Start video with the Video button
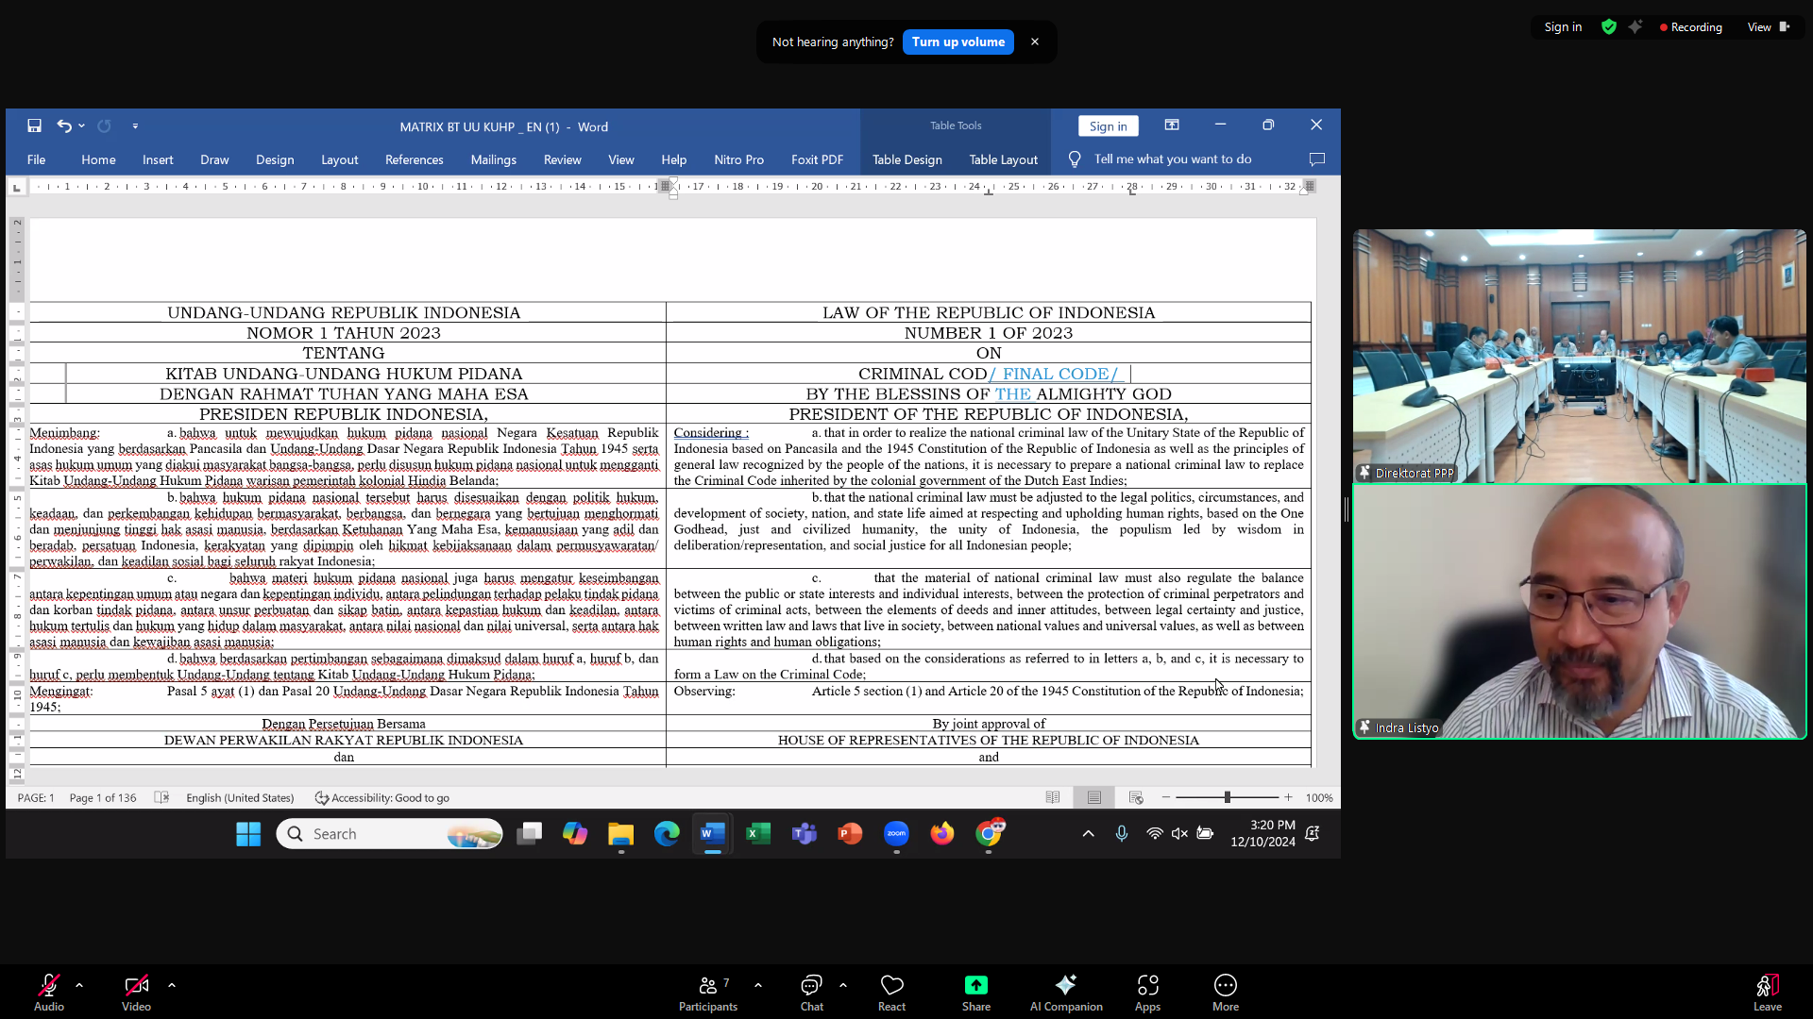The image size is (1813, 1019). (x=136, y=993)
